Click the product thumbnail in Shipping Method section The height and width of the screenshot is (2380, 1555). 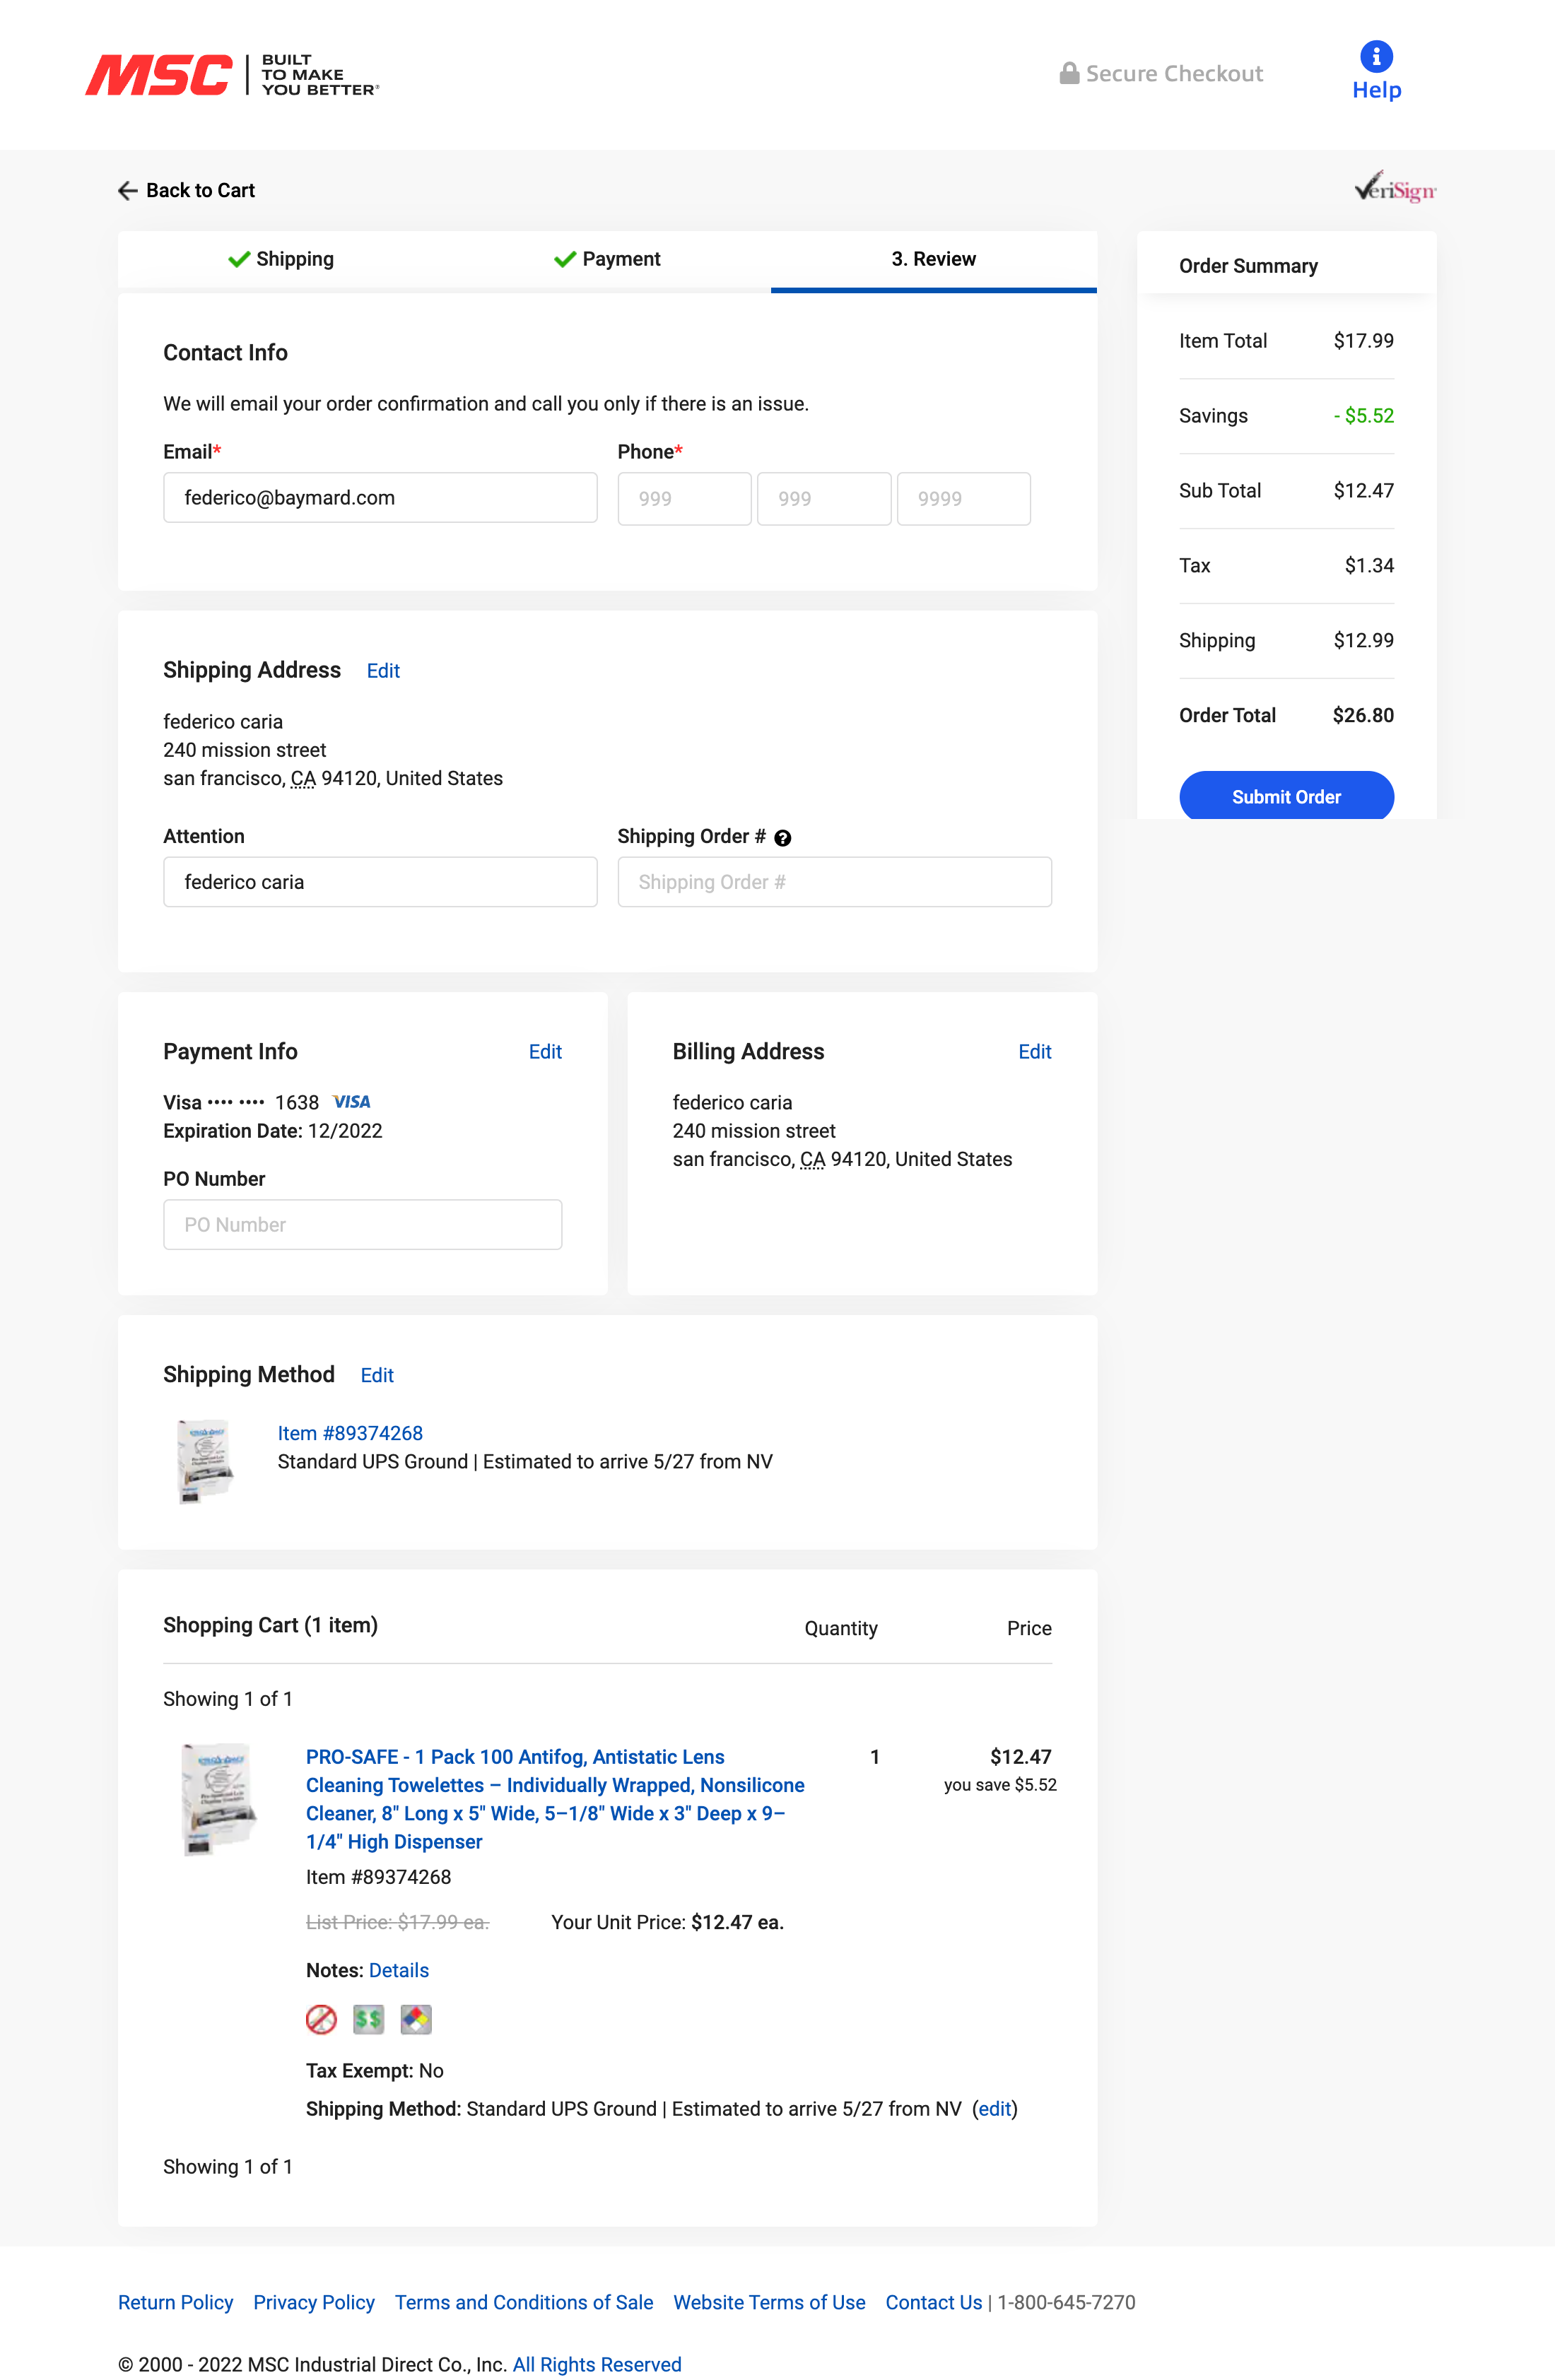coord(205,1460)
